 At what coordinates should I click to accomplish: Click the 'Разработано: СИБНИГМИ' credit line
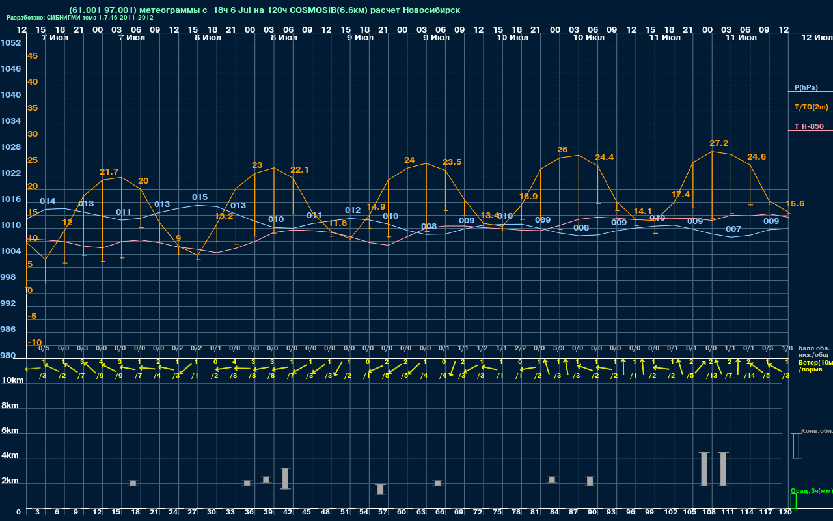pos(81,18)
